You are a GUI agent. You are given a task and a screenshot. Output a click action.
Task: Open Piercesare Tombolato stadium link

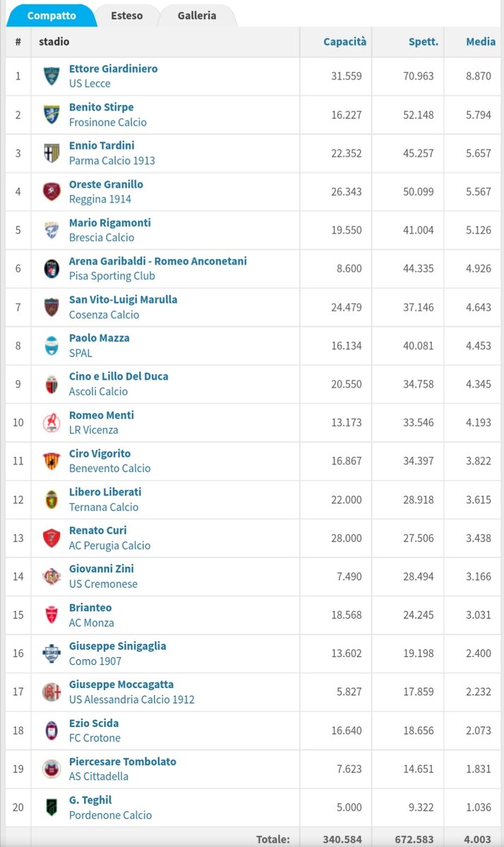point(123,762)
